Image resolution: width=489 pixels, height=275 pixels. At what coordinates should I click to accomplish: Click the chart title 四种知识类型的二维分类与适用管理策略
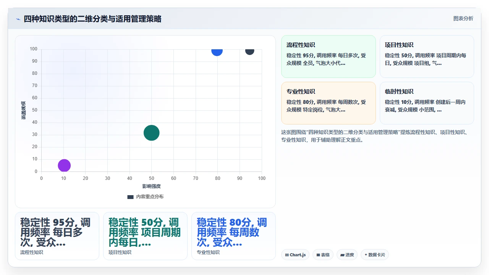[x=92, y=19]
